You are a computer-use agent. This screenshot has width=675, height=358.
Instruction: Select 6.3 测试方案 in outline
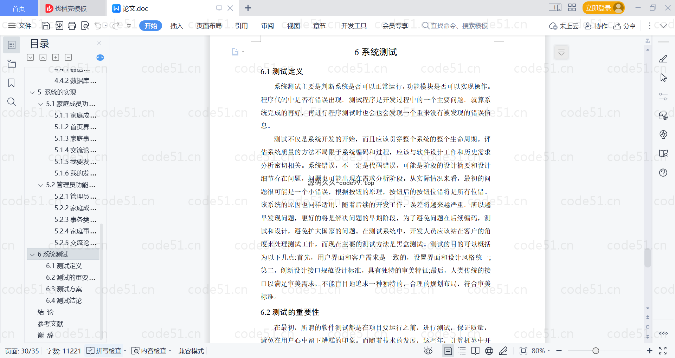pos(64,289)
